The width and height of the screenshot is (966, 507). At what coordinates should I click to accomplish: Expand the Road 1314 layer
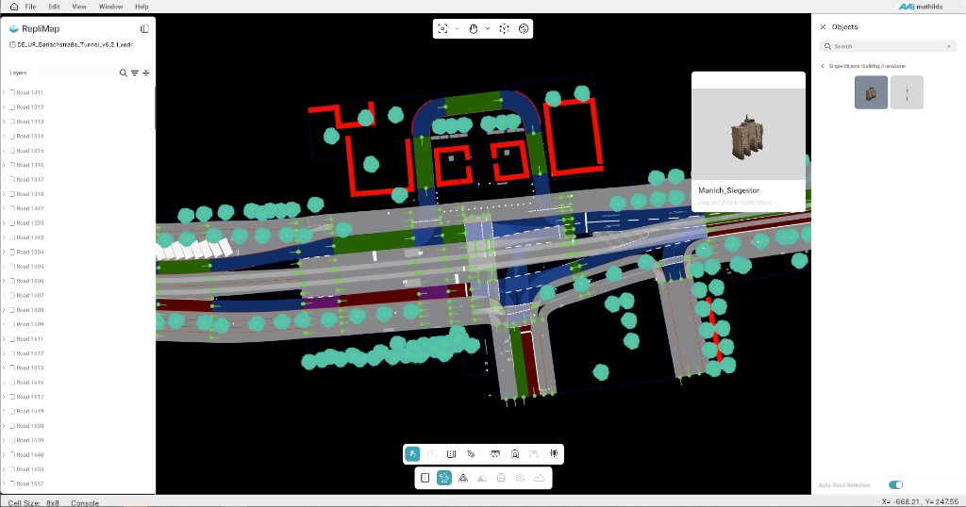tap(5, 136)
